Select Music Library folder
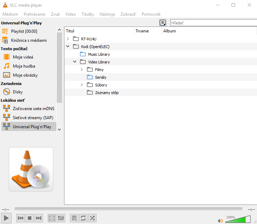This screenshot has width=257, height=224. tap(161, 54)
